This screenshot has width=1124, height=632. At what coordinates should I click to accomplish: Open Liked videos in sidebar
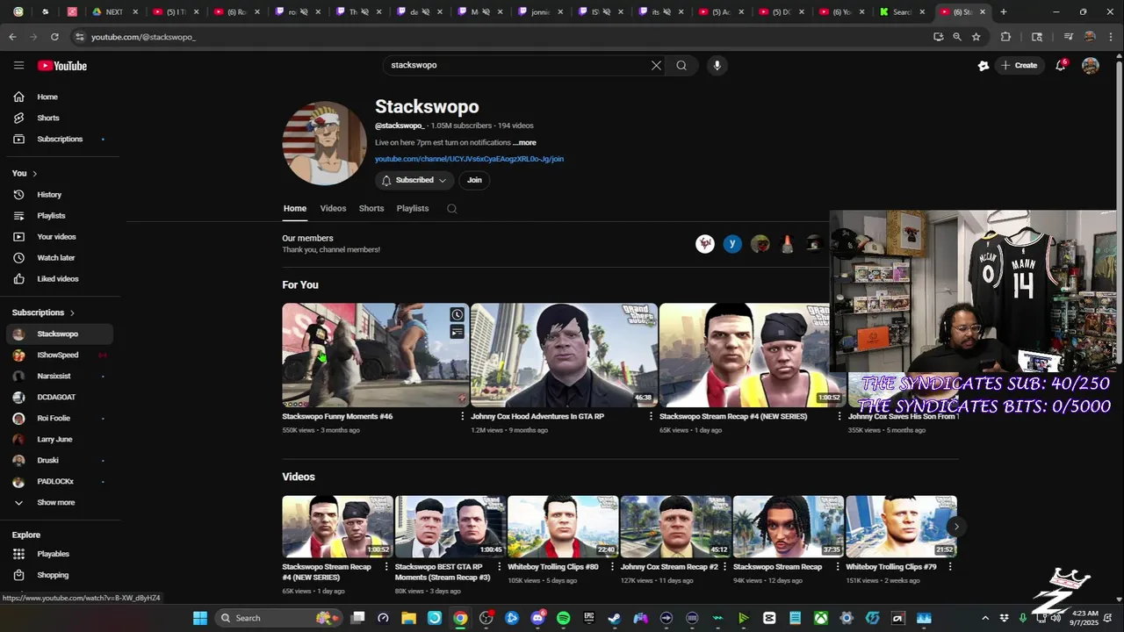click(60, 279)
